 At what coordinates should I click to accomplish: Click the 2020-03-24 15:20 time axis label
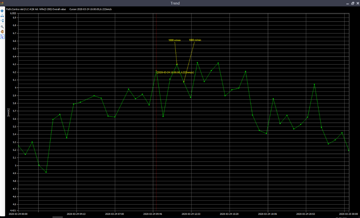pos(229,214)
